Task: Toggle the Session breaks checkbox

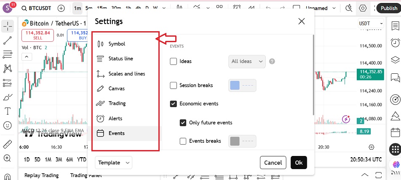Action: [x=174, y=86]
